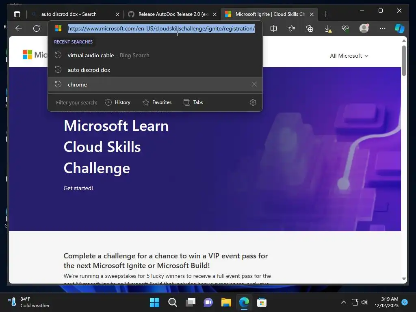Switch to Release AutoDox Release 2.0 tab
Viewport: 416px width, 312px height.
click(173, 14)
